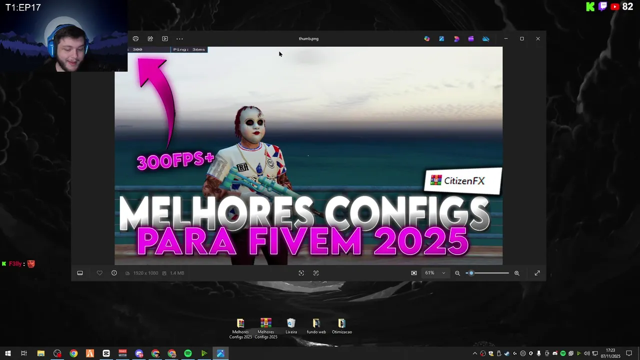The height and width of the screenshot is (360, 640).
Task: Click the Print icon in Photos toolbar
Action: (135, 38)
